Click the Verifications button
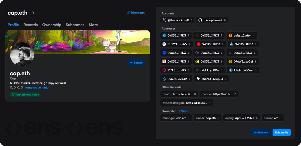The image size is (301, 146). point(261,132)
